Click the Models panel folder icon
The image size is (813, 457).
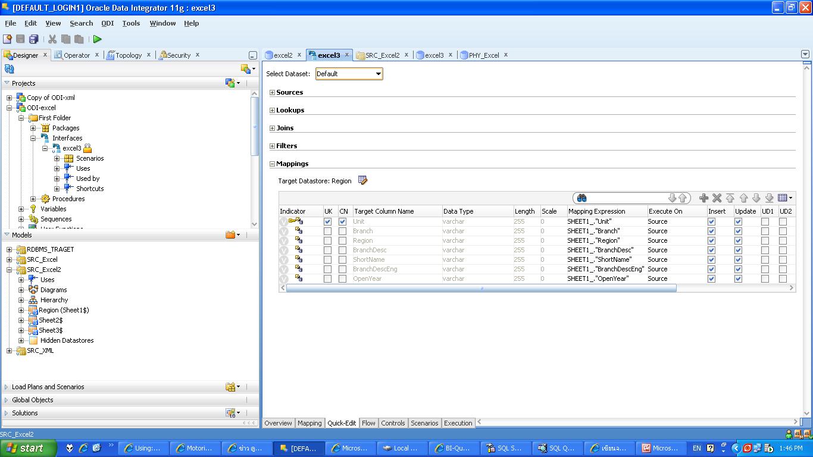233,234
